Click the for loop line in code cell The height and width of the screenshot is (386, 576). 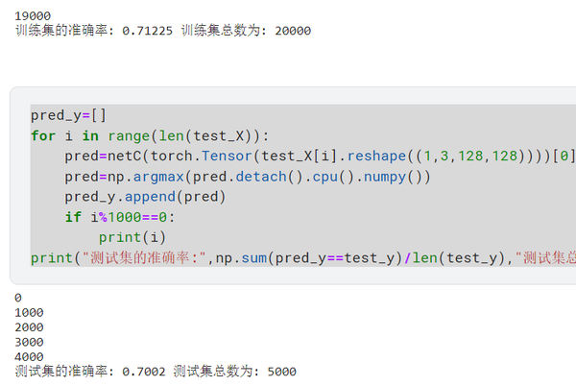150,136
